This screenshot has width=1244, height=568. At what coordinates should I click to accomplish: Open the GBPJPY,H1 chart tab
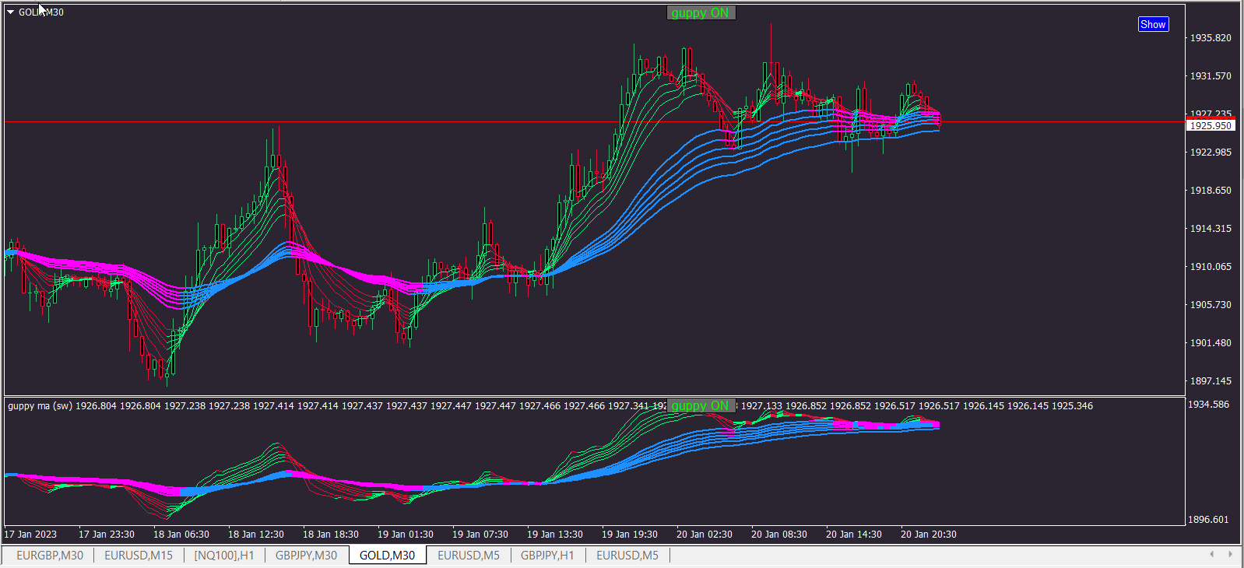click(x=547, y=556)
